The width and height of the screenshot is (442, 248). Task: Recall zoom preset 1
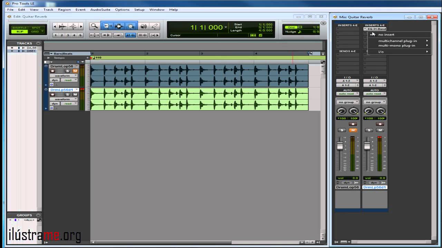click(x=55, y=35)
